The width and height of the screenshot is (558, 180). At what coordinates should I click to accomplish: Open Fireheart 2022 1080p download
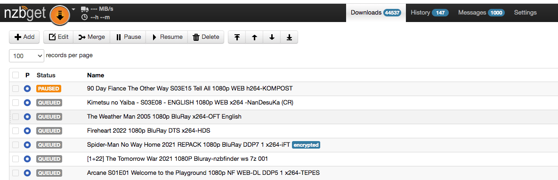149,130
